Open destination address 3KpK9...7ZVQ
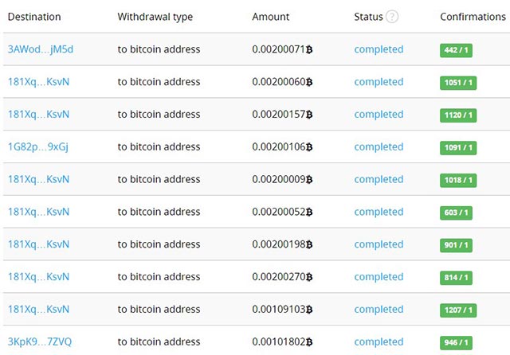The width and height of the screenshot is (510, 355). coord(40,342)
